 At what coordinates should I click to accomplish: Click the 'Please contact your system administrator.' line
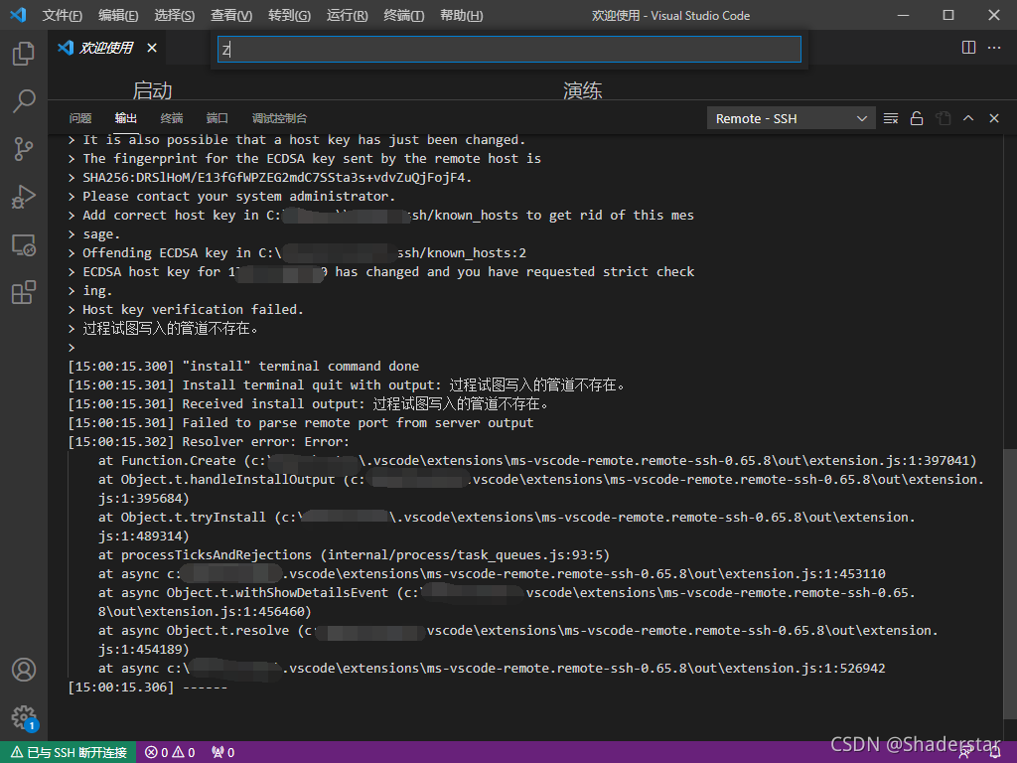point(238,196)
